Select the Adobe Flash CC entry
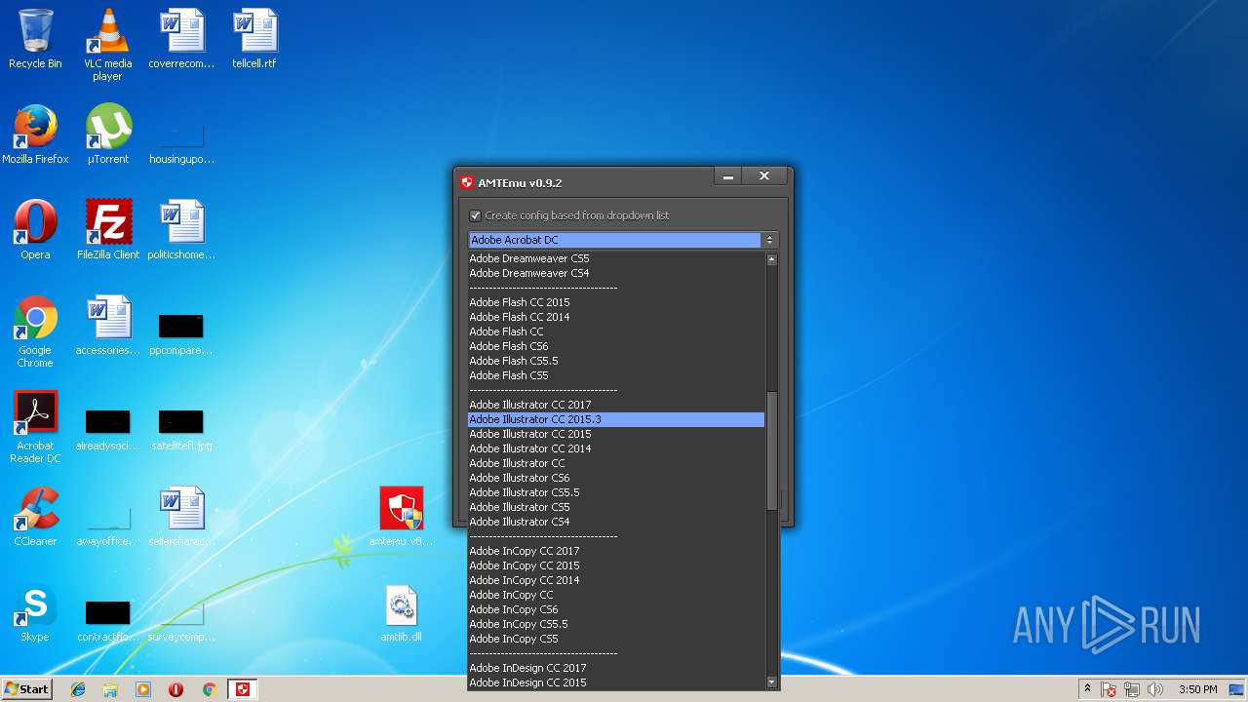 [616, 331]
